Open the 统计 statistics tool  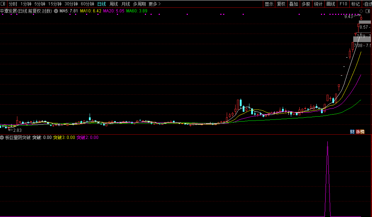(x=318, y=4)
